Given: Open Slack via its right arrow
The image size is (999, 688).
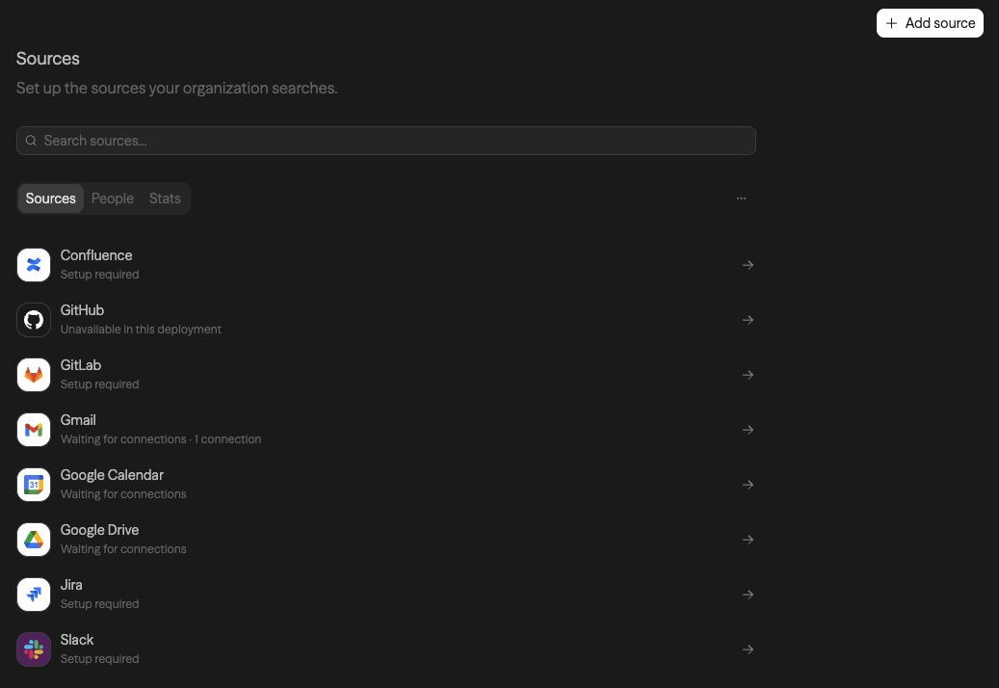Looking at the screenshot, I should pos(748,649).
